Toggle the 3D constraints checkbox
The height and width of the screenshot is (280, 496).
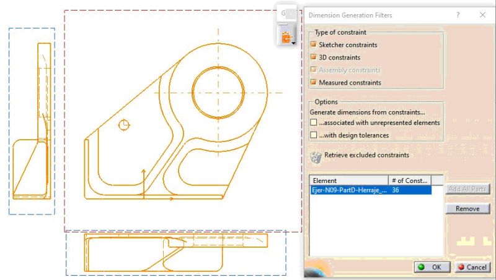314,57
